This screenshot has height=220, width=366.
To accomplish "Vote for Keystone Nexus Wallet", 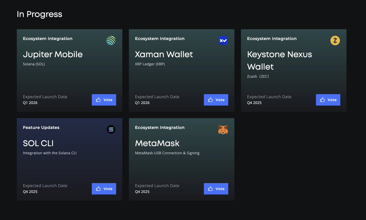I will click(x=328, y=100).
